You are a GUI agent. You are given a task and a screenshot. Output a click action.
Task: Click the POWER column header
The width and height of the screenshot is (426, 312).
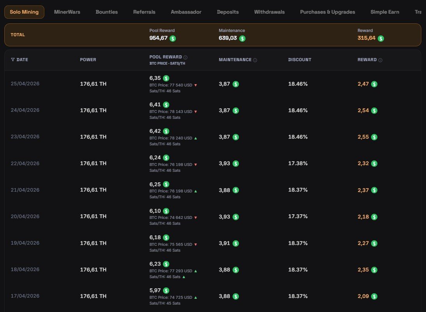coord(88,60)
